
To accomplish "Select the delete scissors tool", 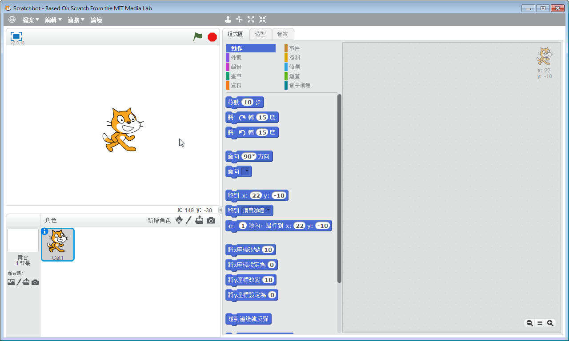I will tap(240, 20).
